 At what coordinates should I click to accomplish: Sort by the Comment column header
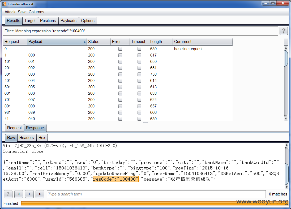click(x=203, y=42)
